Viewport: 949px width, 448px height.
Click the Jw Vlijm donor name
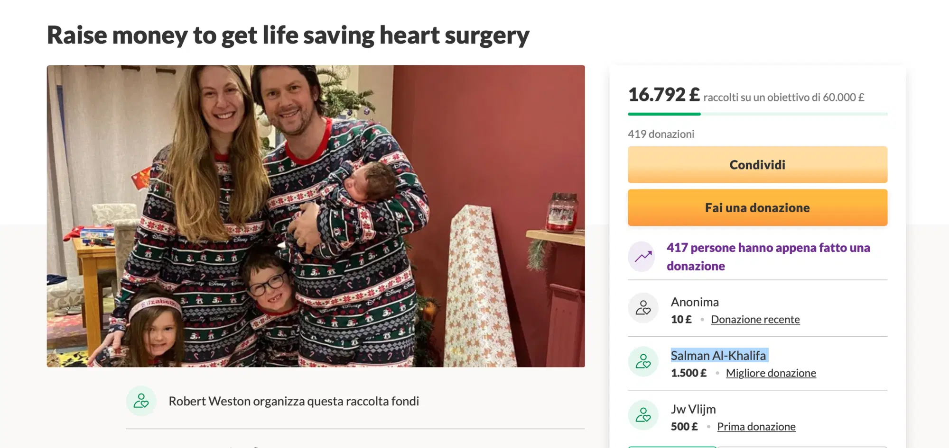693,409
